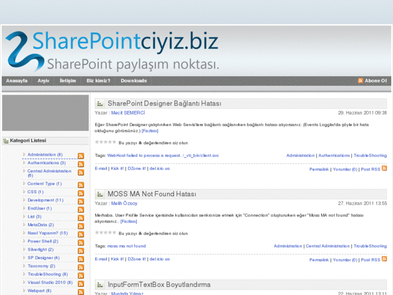393x295 pixels.
Task: Open RSS feed for Visual Studio 2010 category
Action: [x=81, y=284]
